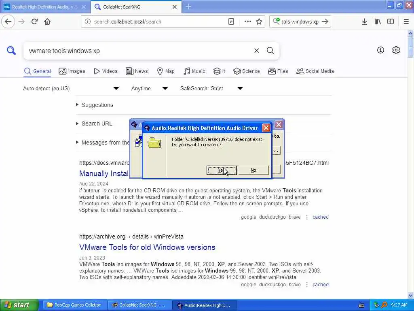Open VMware Tools for old Windows versions link
The image size is (414, 311).
[147, 247]
